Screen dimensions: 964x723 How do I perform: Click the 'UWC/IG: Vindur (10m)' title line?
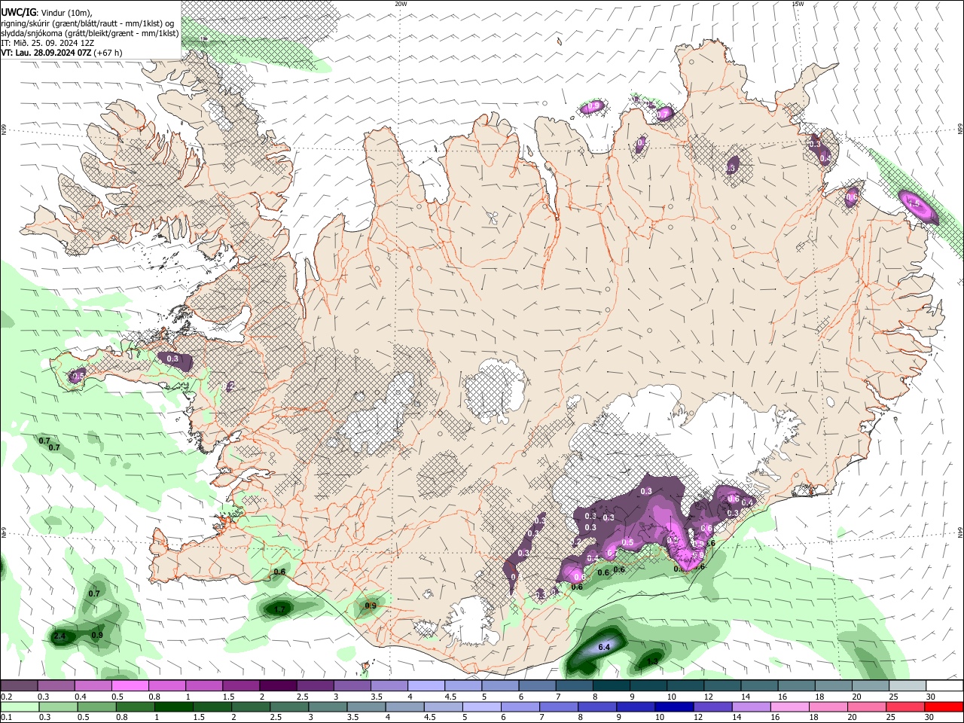coord(47,13)
